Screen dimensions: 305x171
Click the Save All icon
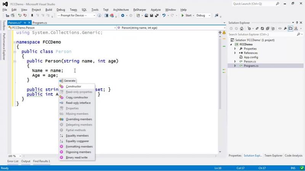[157, 15]
